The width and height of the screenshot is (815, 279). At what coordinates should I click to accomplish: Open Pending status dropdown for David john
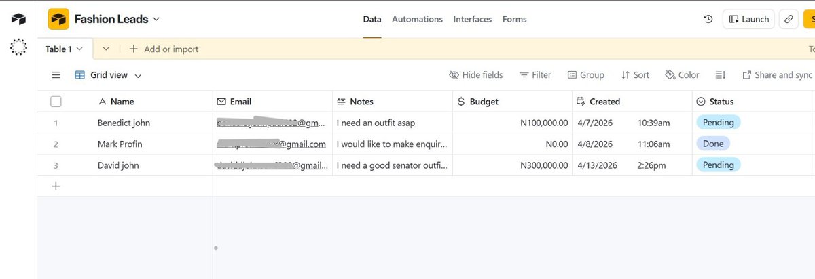pyautogui.click(x=718, y=165)
